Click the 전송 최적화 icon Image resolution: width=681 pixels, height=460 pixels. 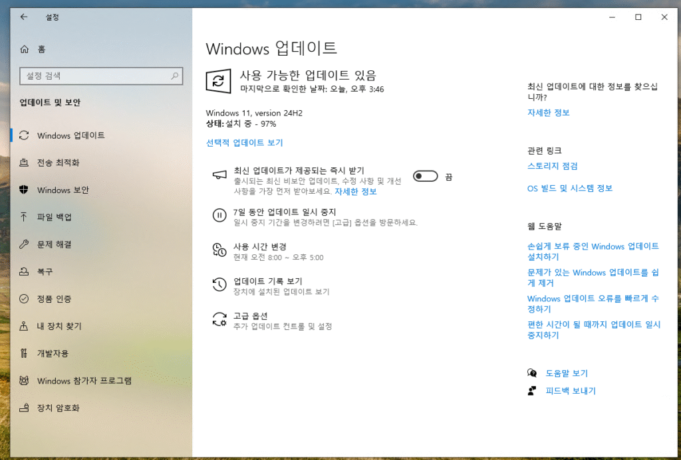point(25,163)
